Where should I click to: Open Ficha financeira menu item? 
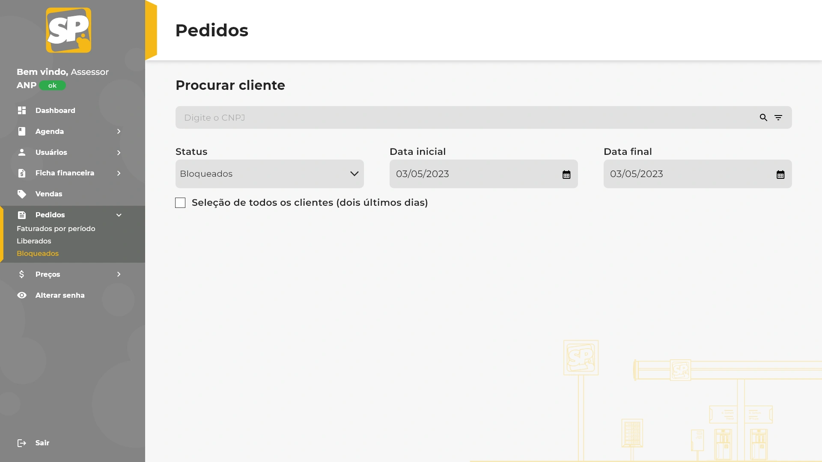[65, 173]
